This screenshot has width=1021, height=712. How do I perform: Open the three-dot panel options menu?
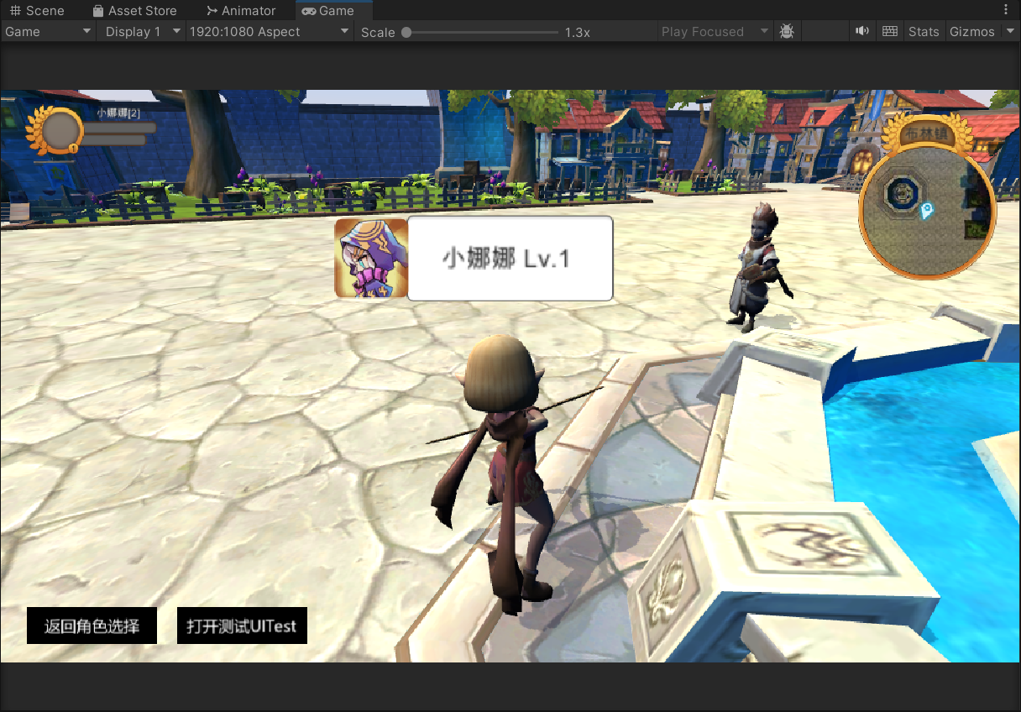tap(1006, 10)
